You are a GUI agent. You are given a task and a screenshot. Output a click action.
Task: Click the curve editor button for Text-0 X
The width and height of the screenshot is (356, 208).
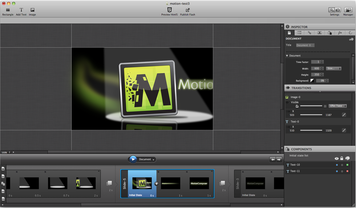pos(344,130)
